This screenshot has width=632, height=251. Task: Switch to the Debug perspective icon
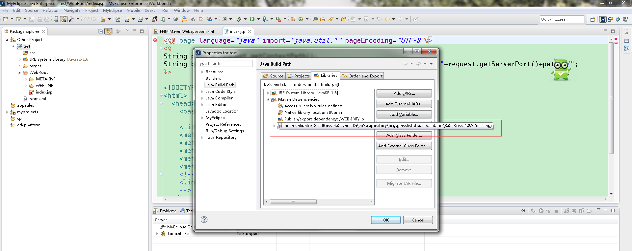pyautogui.click(x=618, y=19)
